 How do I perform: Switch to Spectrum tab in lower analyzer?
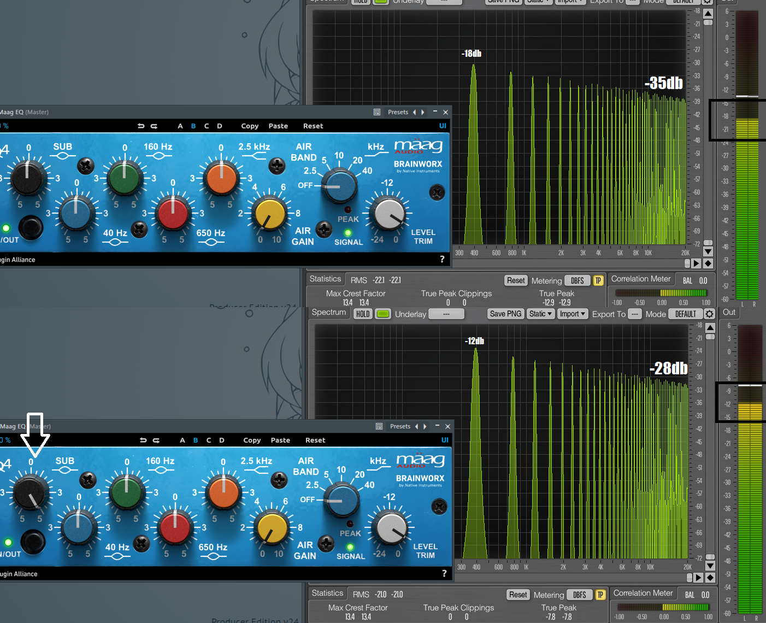click(x=329, y=312)
